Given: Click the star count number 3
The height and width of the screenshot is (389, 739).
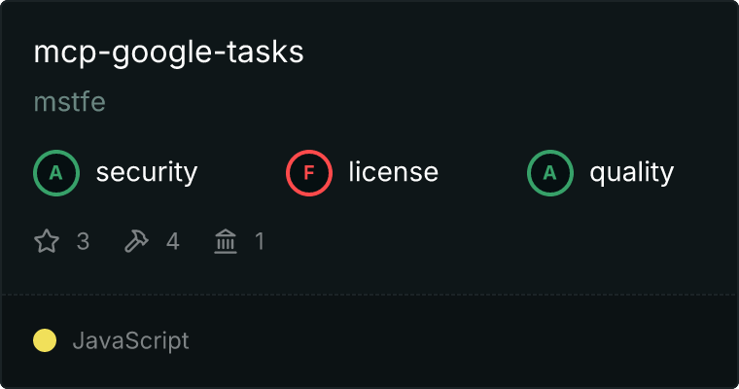Looking at the screenshot, I should coord(83,241).
